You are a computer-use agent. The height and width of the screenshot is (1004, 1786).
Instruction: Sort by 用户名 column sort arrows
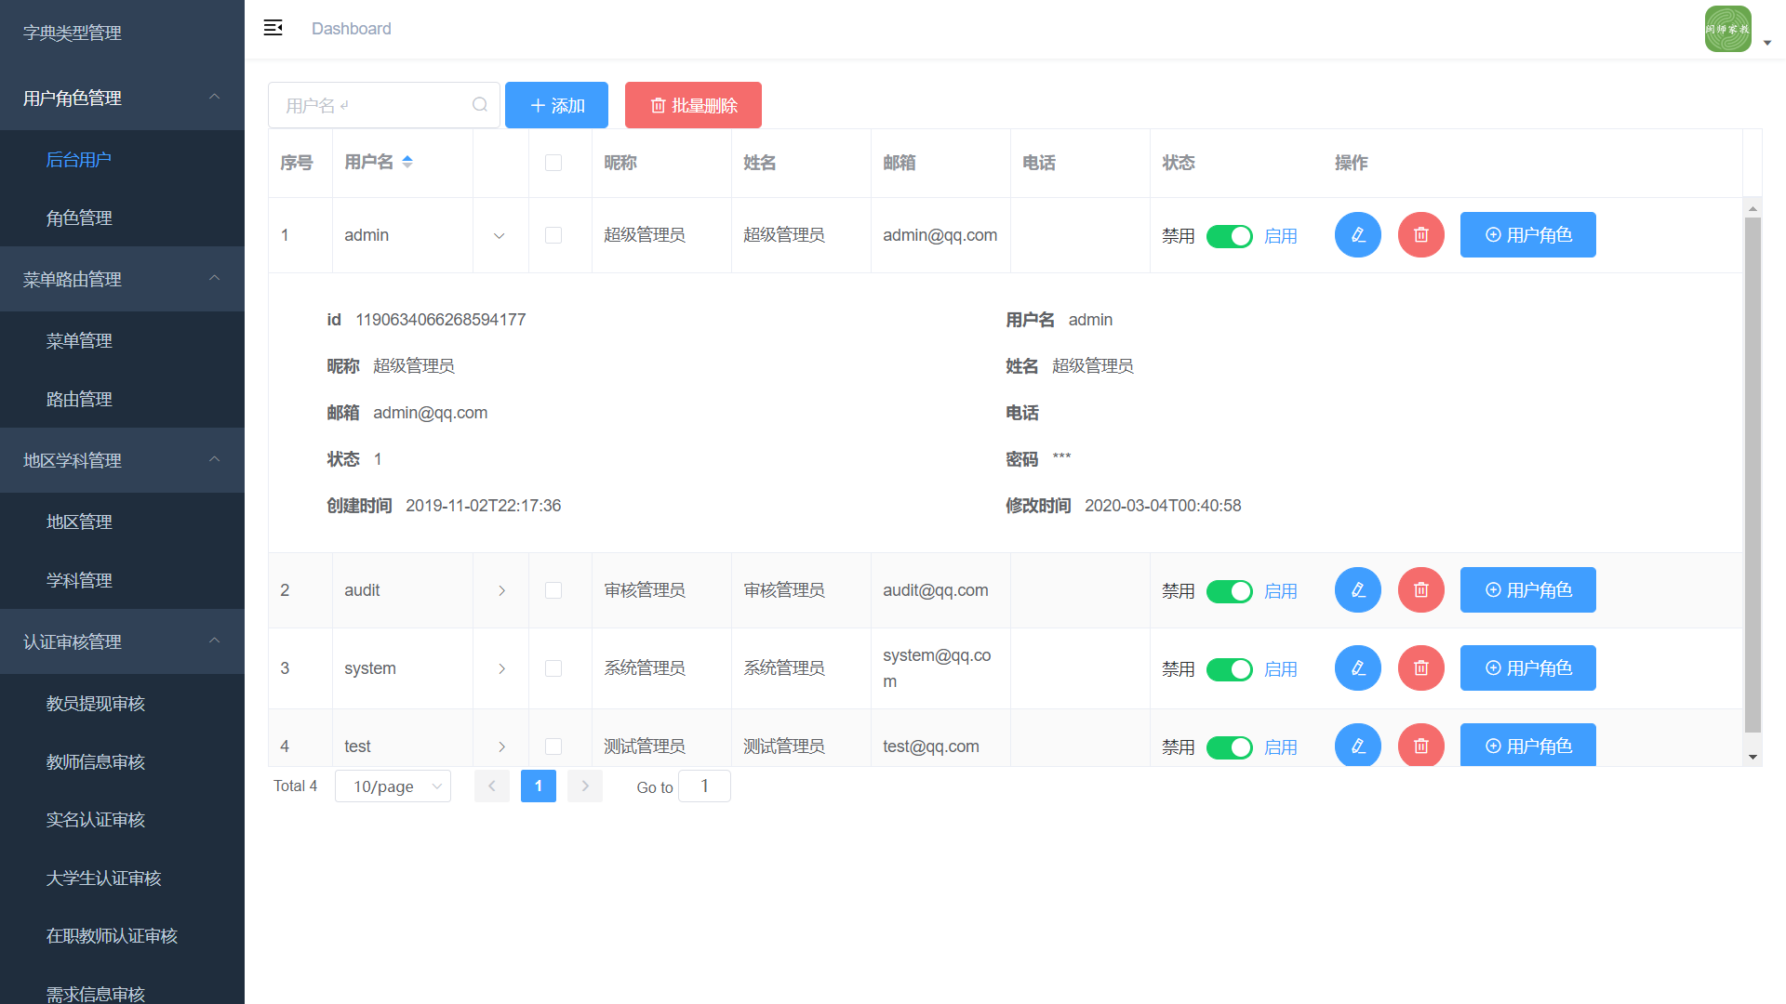407,162
